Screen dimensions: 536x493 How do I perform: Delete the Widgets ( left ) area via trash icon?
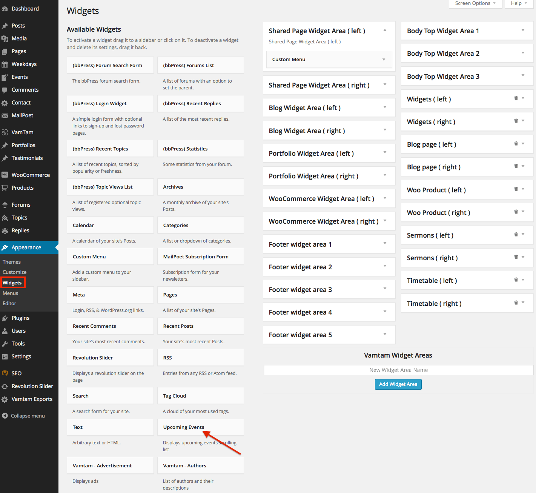(x=516, y=98)
